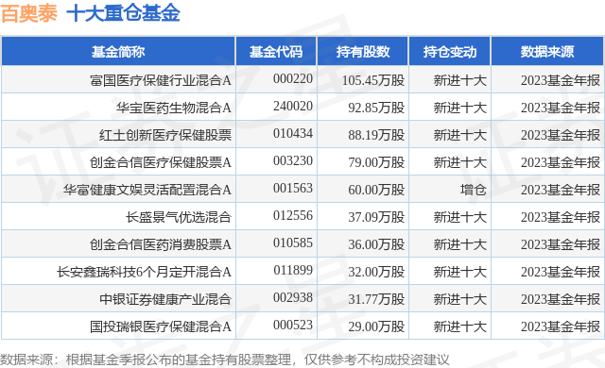The image size is (605, 368).
Task: Select fund name 中银证券健康产业混合
Action: pyautogui.click(x=165, y=299)
